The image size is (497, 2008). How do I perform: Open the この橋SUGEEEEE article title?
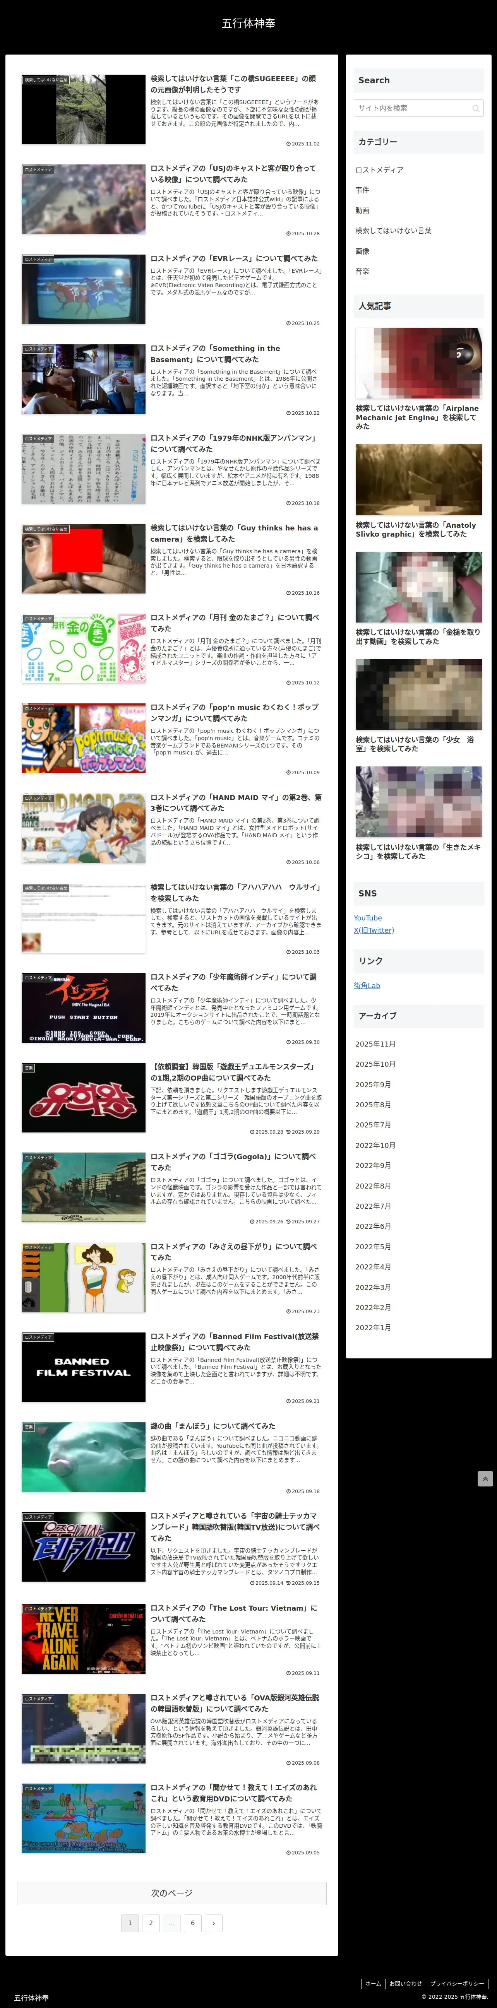[x=233, y=84]
